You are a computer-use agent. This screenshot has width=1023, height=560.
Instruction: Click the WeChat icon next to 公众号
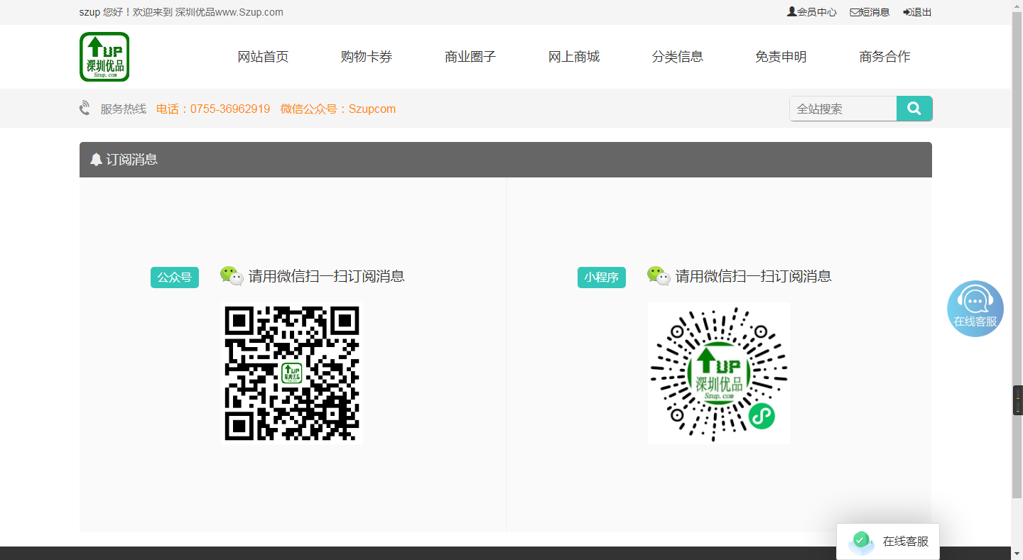pos(232,276)
